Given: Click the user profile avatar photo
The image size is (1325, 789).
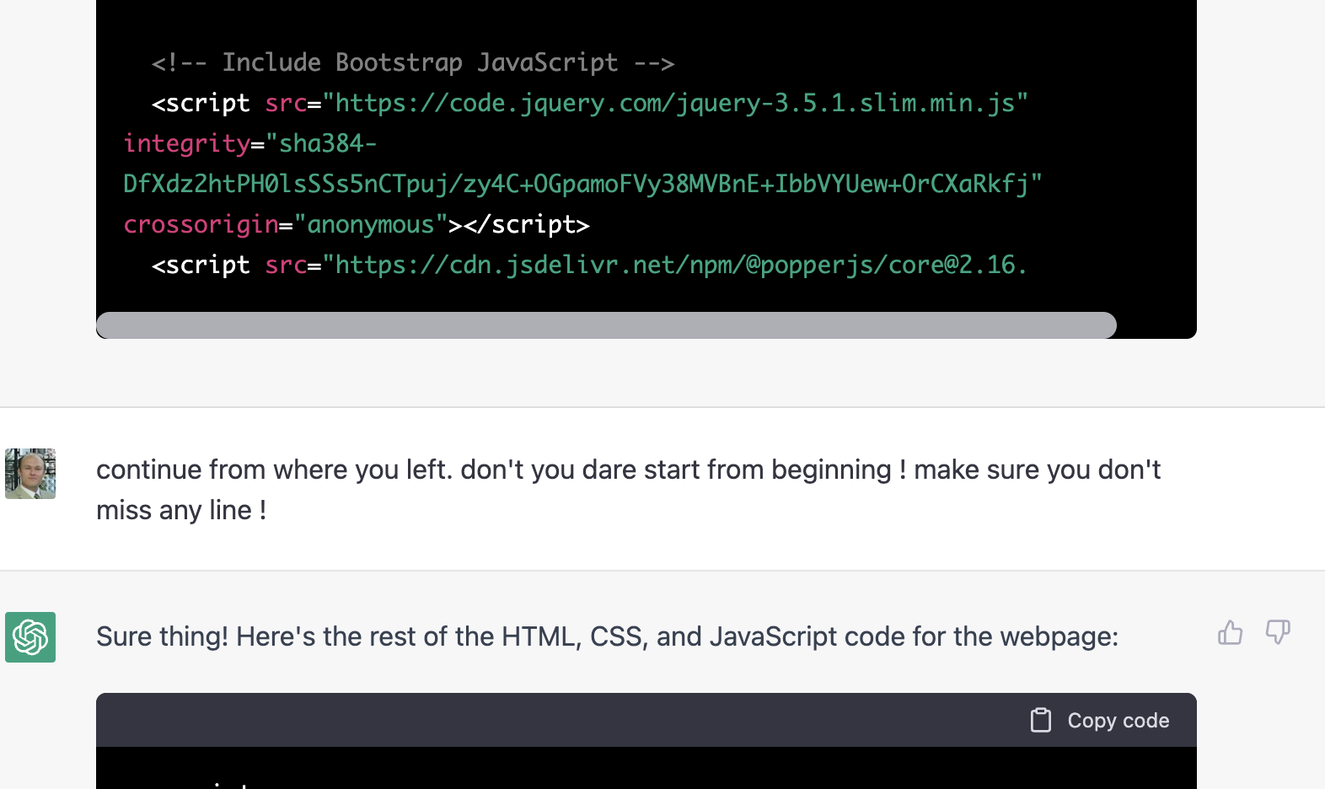Looking at the screenshot, I should [x=30, y=474].
